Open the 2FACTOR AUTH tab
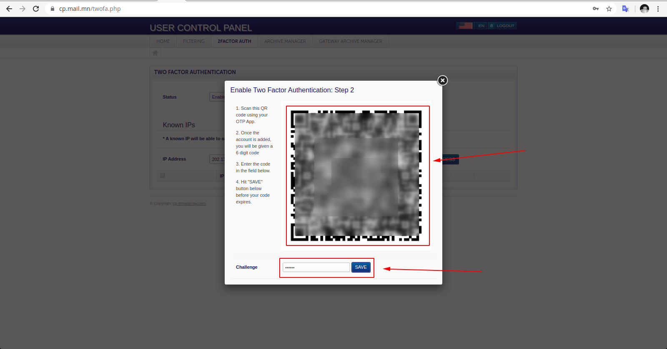Viewport: 667px width, 349px height. (x=234, y=41)
